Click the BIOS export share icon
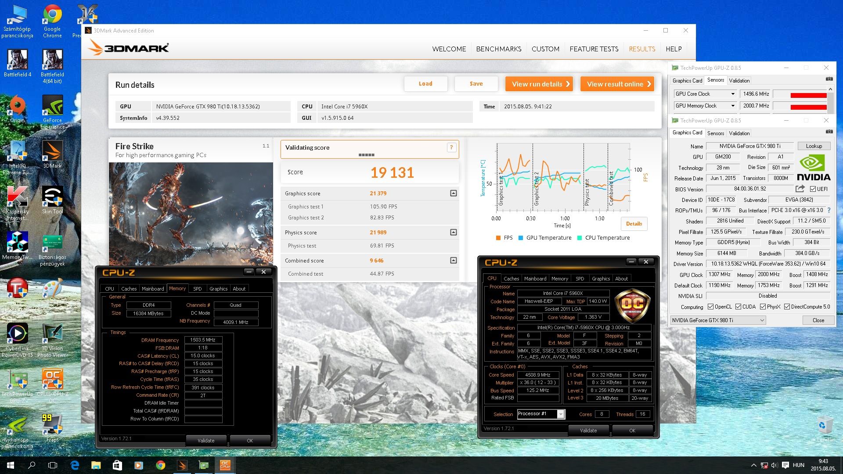Image resolution: width=843 pixels, height=474 pixels. click(x=800, y=189)
